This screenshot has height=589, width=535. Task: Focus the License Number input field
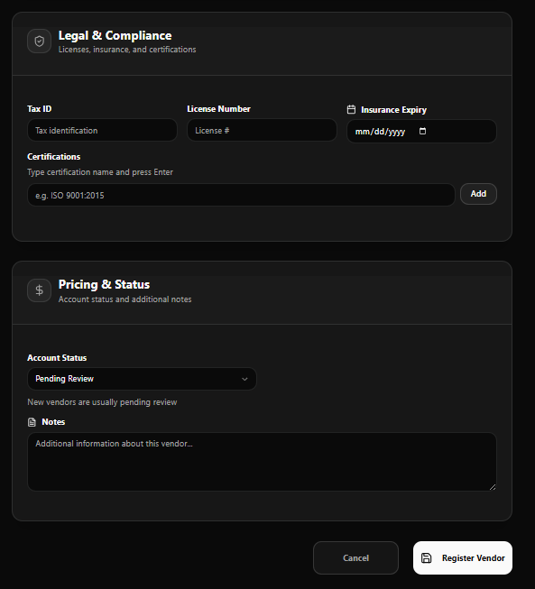(262, 131)
